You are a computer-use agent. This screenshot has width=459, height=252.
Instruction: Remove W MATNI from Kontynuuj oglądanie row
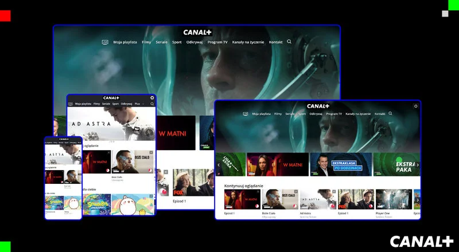(258, 191)
